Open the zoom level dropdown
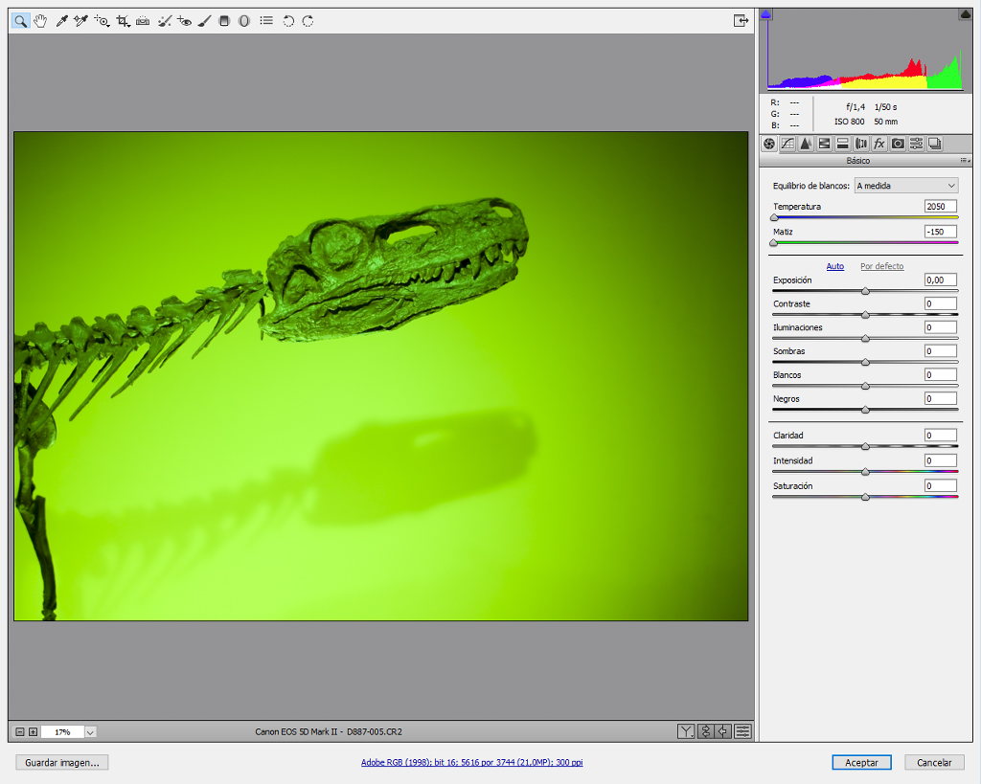 tap(90, 732)
